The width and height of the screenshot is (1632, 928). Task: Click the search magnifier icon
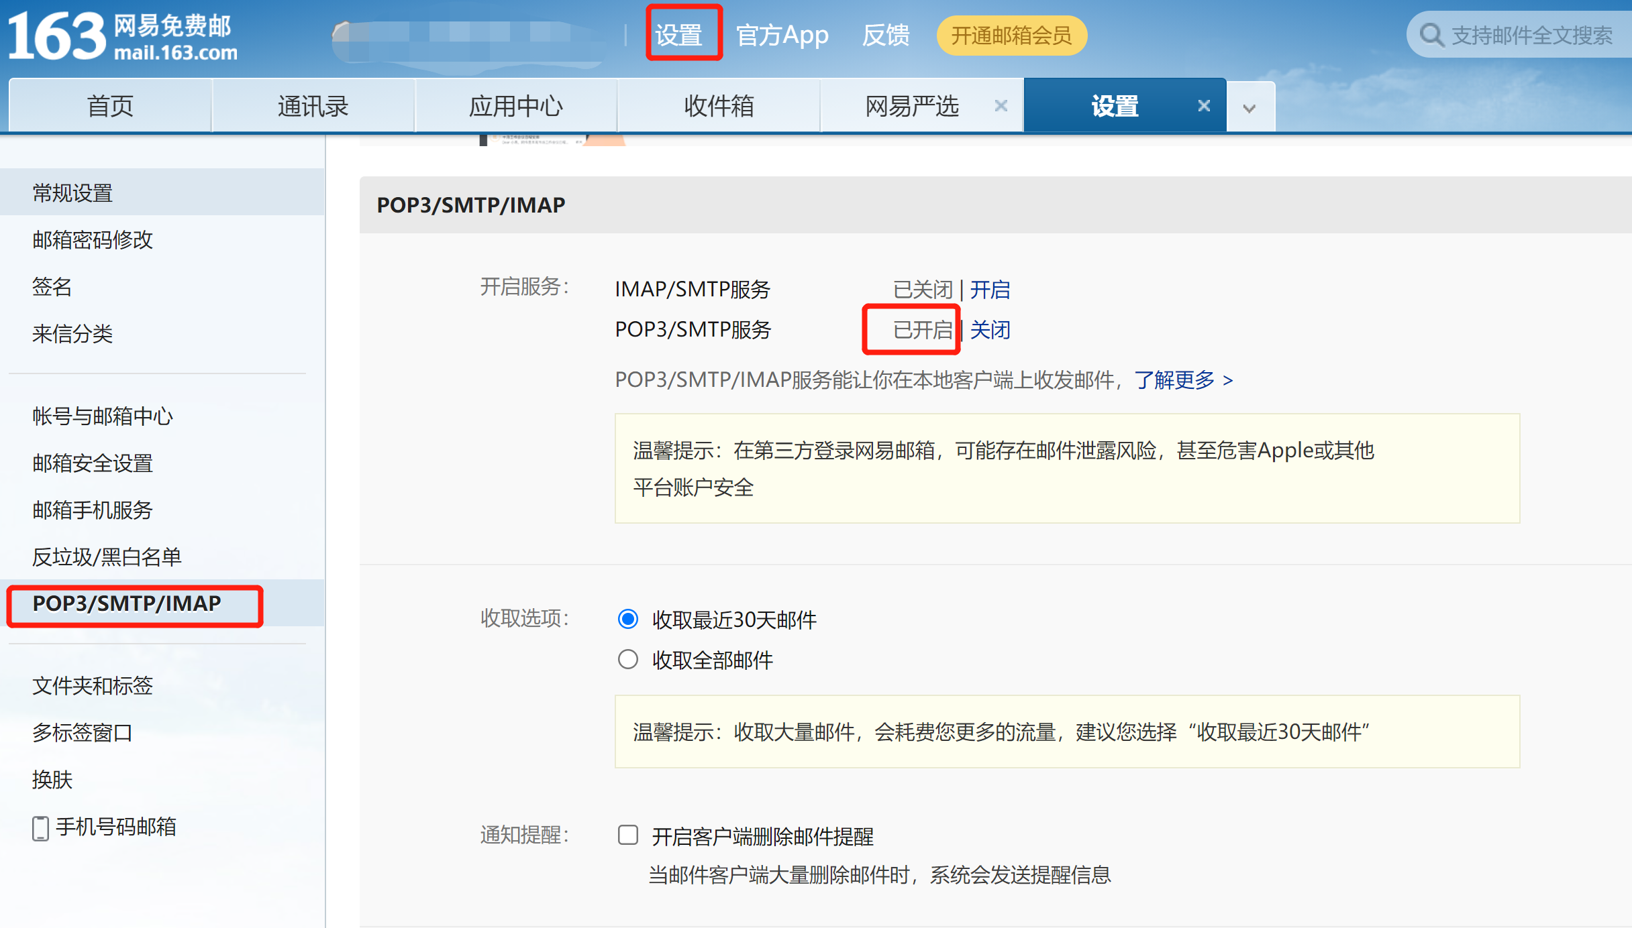[1432, 35]
